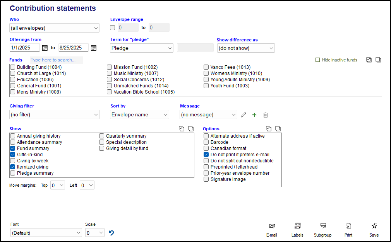Save the contribution statement settings
The width and height of the screenshot is (391, 242).
(x=374, y=230)
